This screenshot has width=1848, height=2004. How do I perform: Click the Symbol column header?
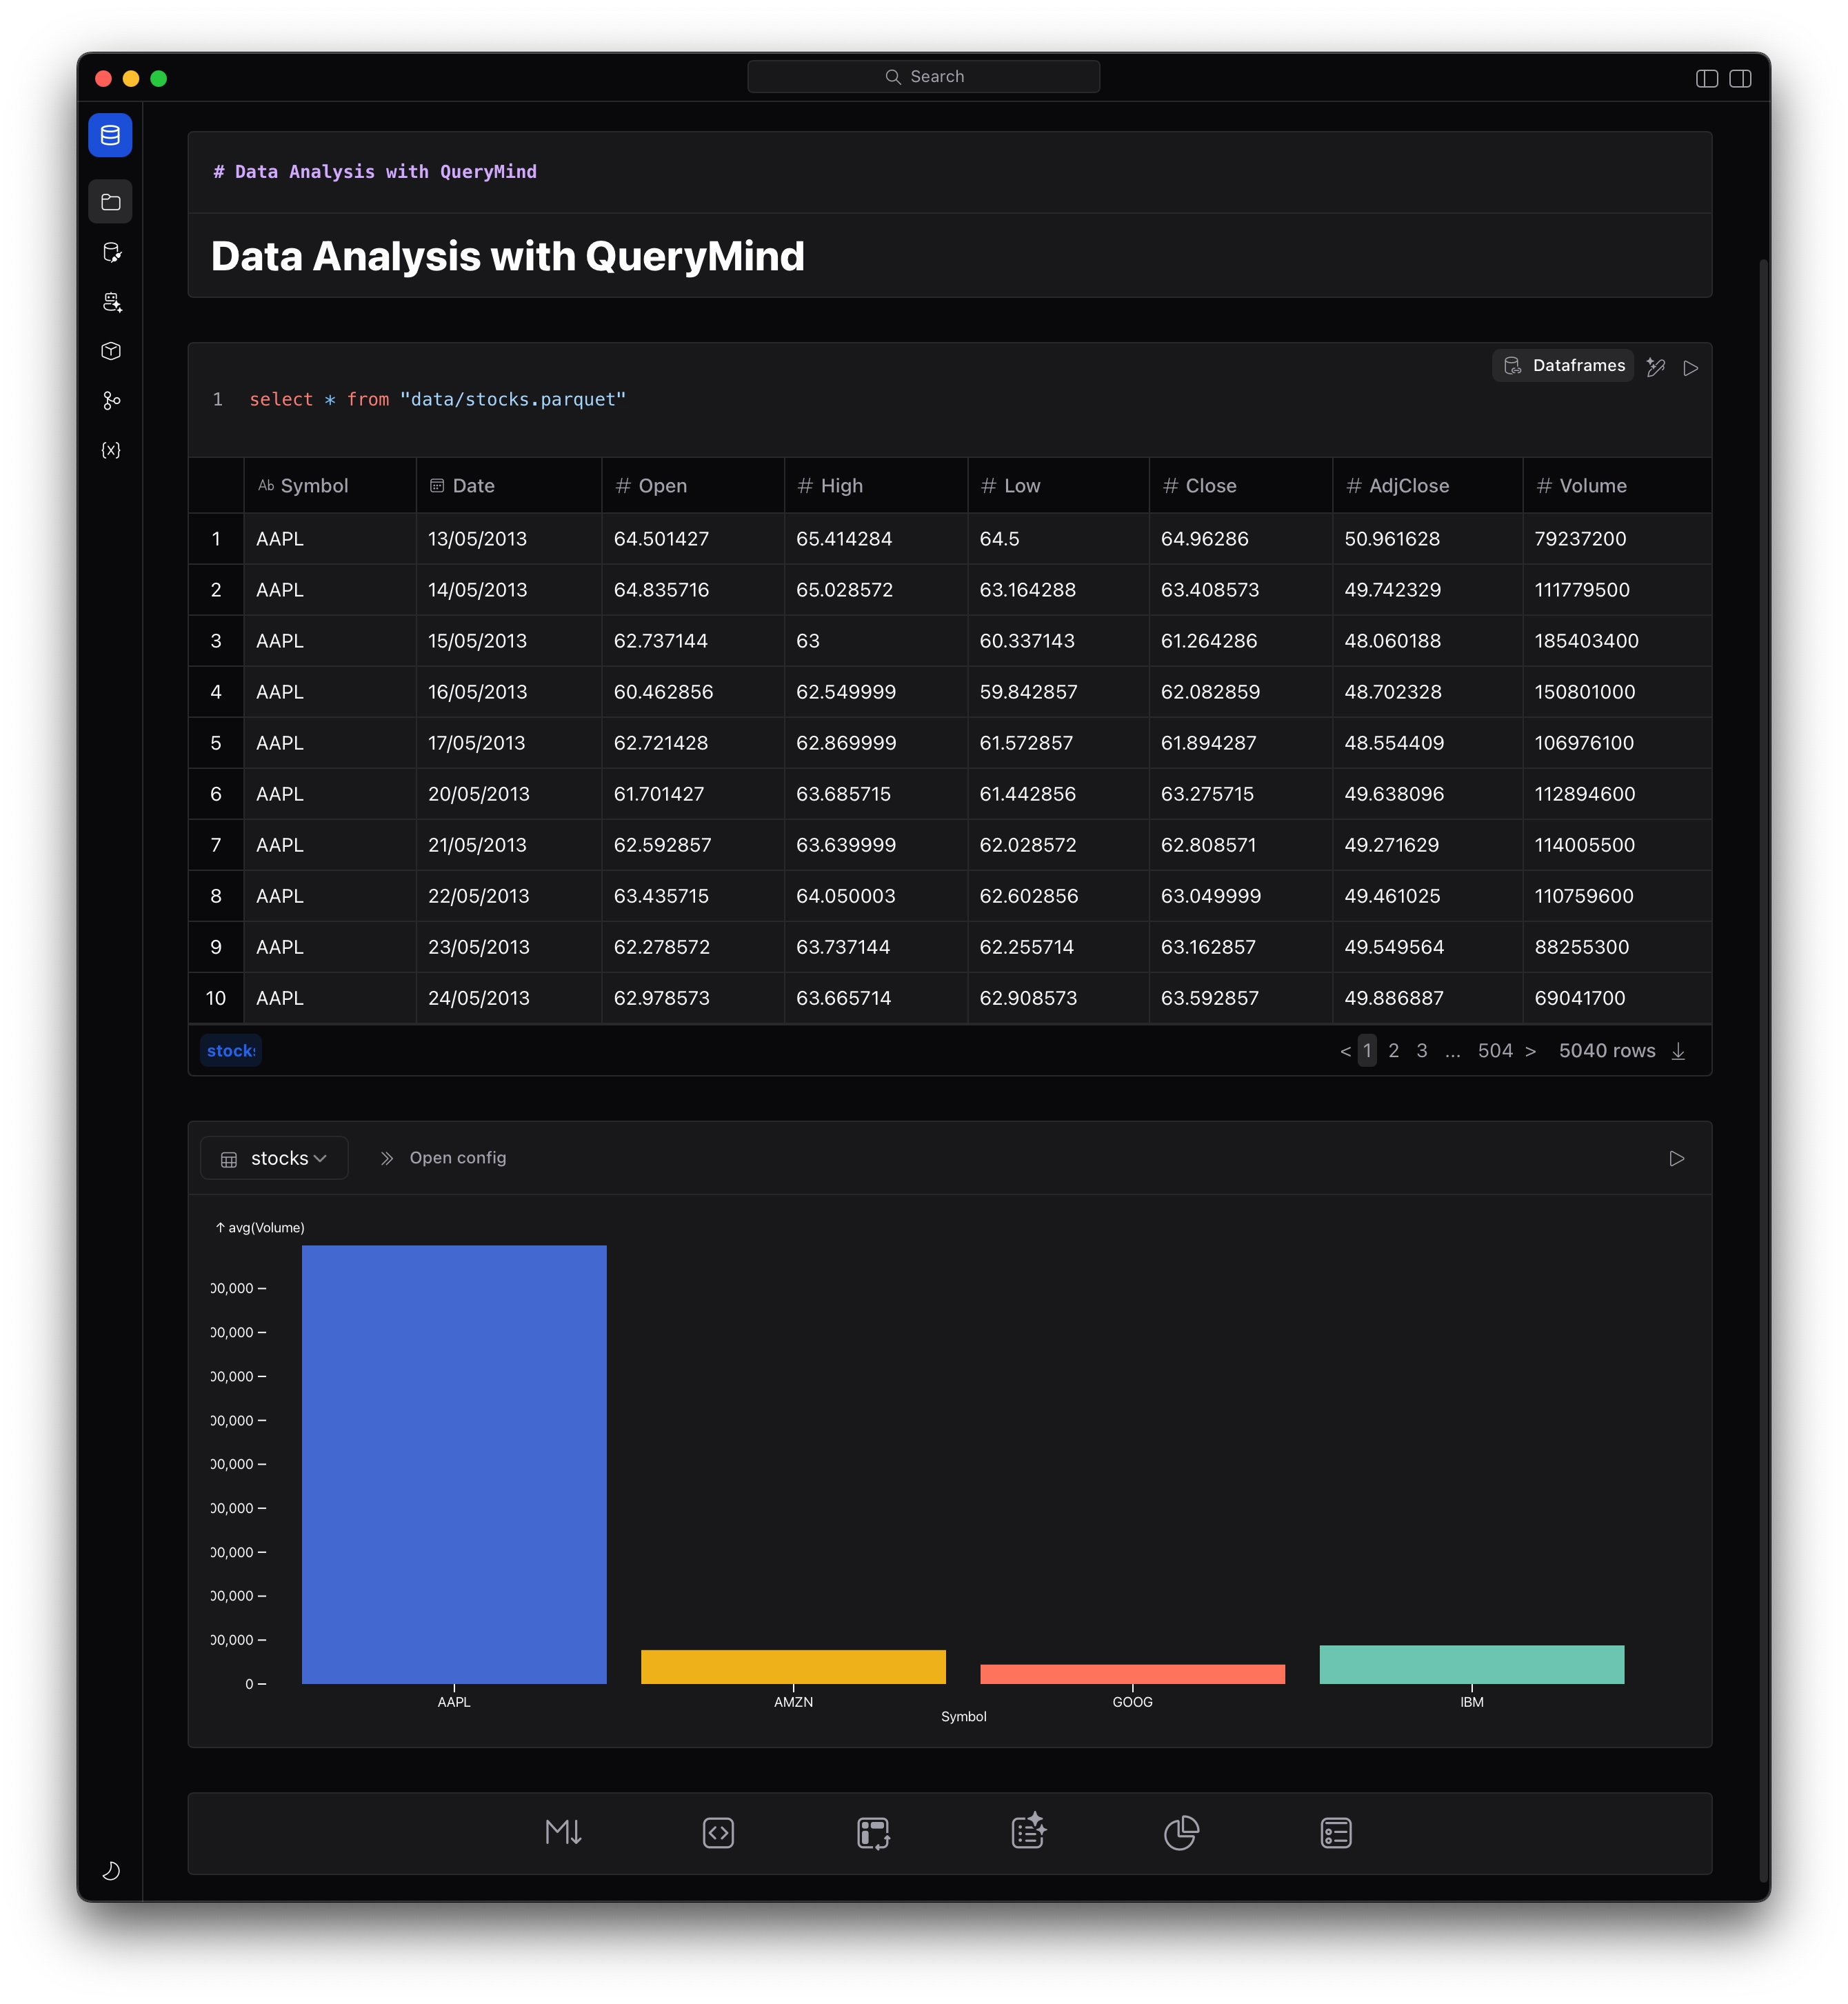point(330,486)
